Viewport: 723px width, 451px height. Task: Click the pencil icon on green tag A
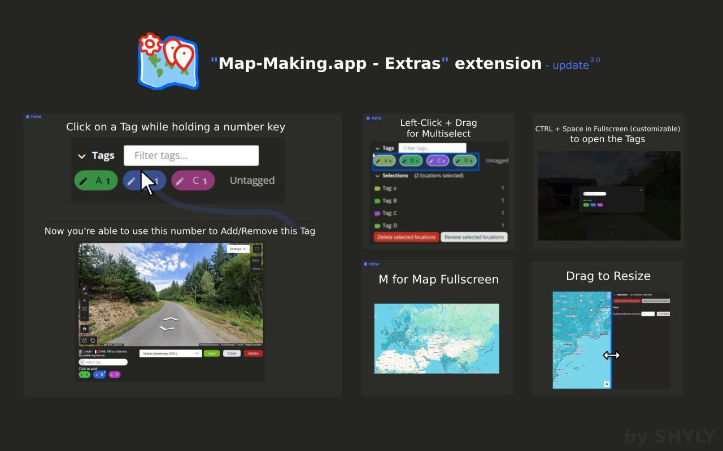[x=84, y=181]
